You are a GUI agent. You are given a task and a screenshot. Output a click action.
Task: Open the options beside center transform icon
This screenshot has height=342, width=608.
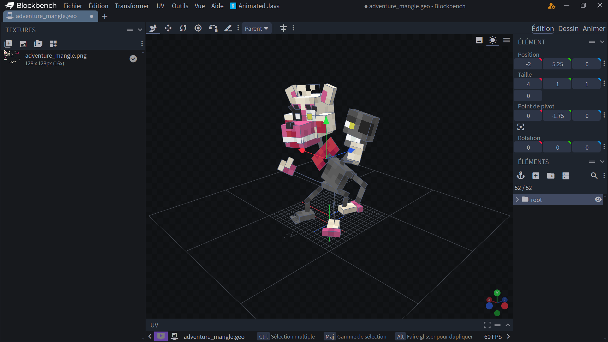(294, 28)
